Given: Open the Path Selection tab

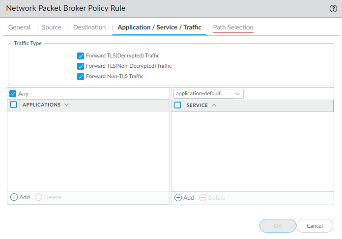Looking at the screenshot, I should click(233, 27).
